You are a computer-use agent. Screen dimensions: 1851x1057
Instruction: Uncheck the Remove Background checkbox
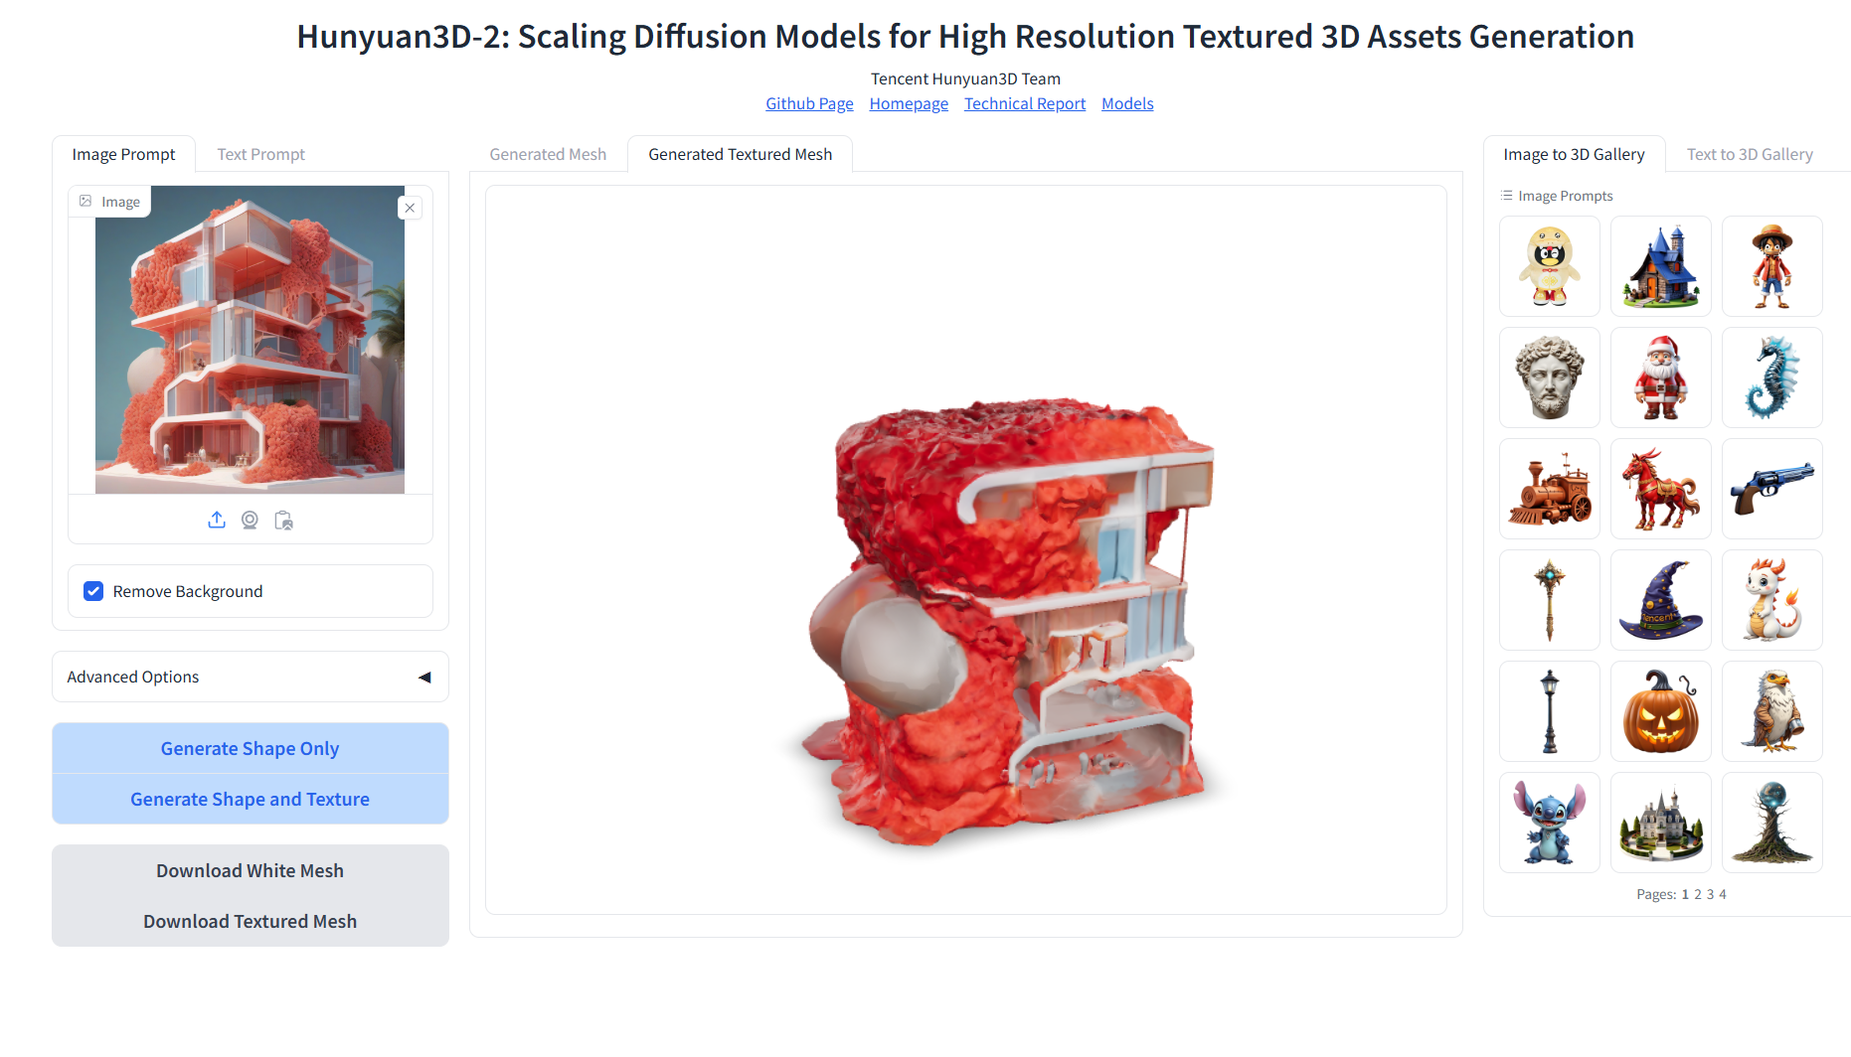(x=93, y=591)
